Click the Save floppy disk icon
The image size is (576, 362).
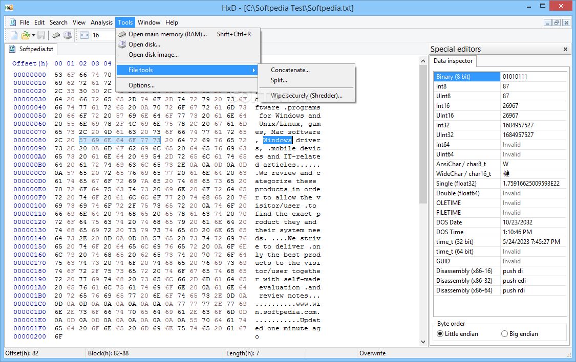(41, 35)
